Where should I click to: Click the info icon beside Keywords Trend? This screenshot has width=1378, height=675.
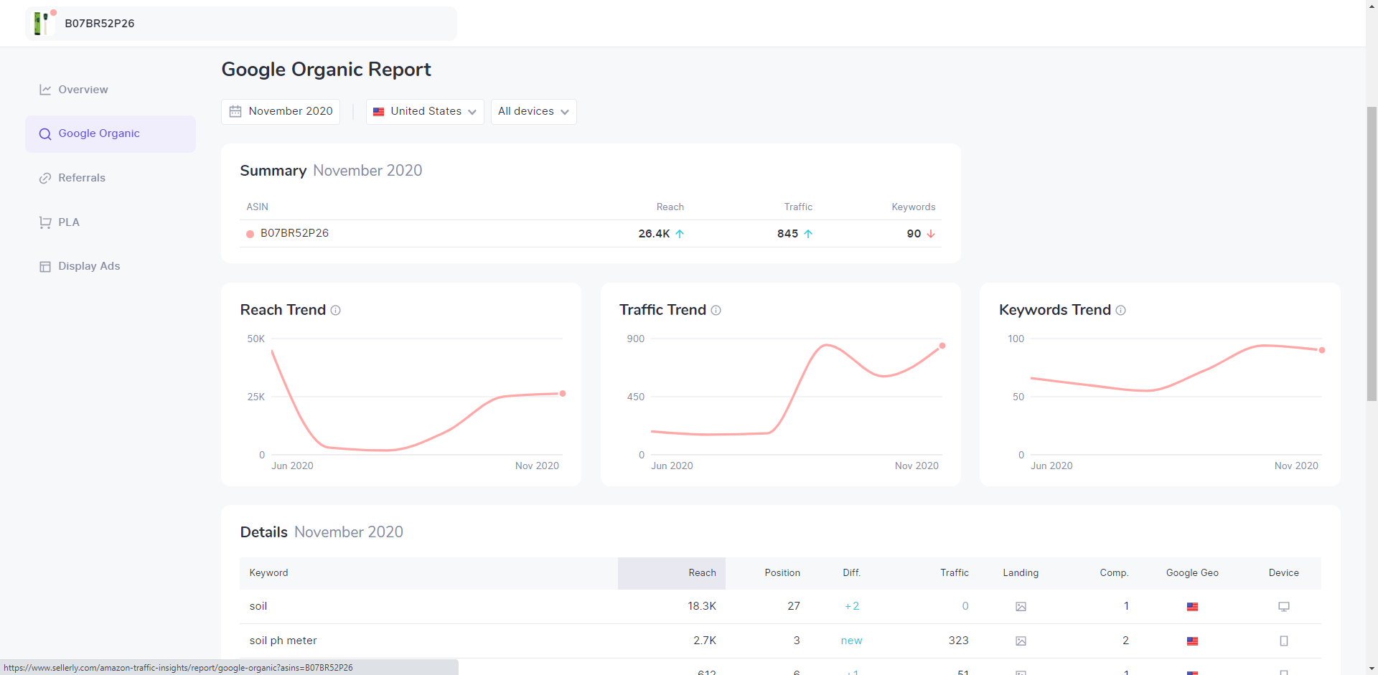pos(1121,311)
